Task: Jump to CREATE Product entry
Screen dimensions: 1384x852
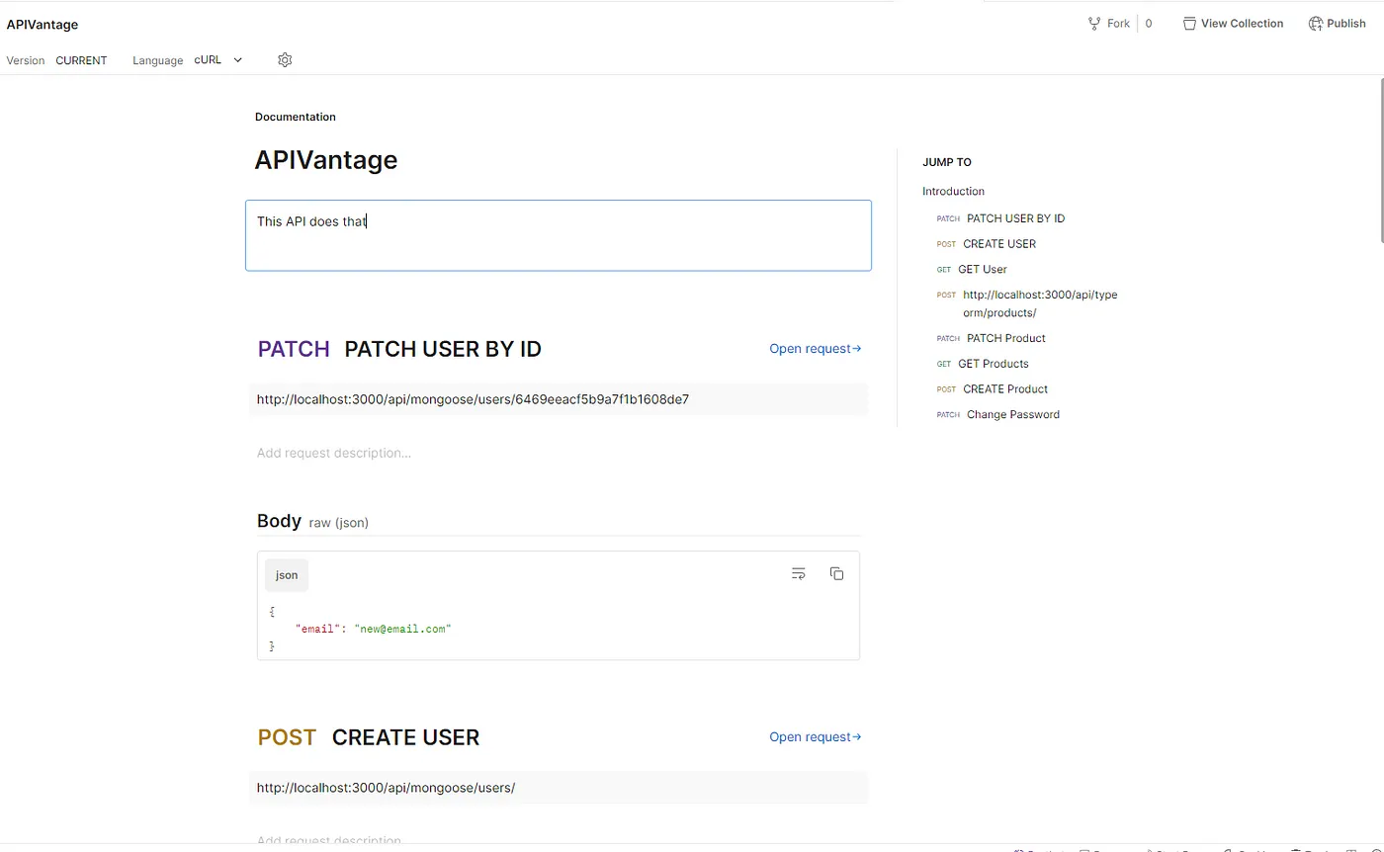Action: click(1004, 389)
